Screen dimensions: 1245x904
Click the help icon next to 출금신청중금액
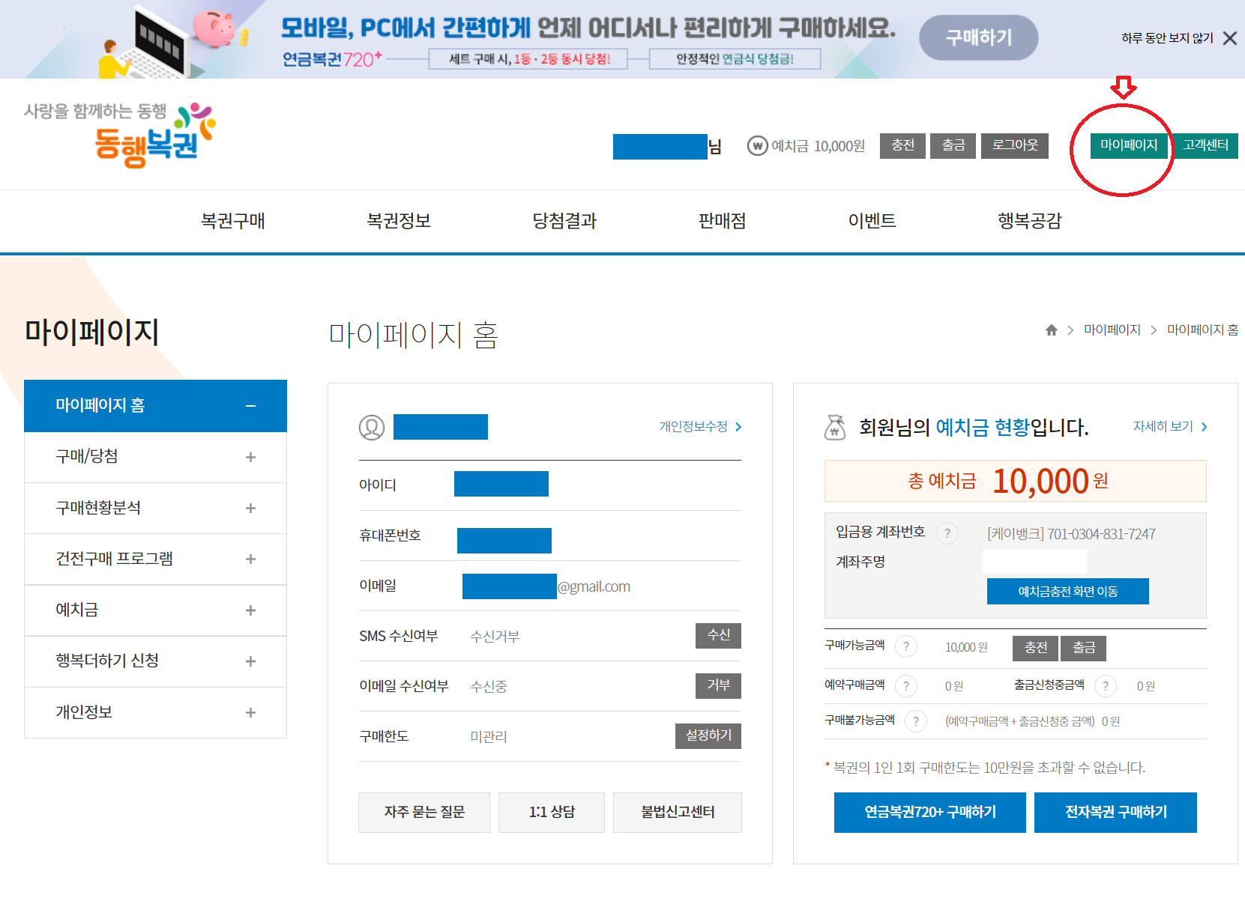pyautogui.click(x=1106, y=686)
